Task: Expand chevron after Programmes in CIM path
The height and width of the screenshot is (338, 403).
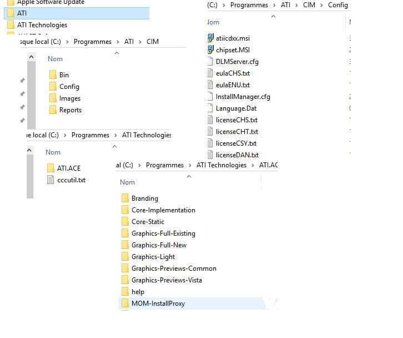Action: click(118, 42)
